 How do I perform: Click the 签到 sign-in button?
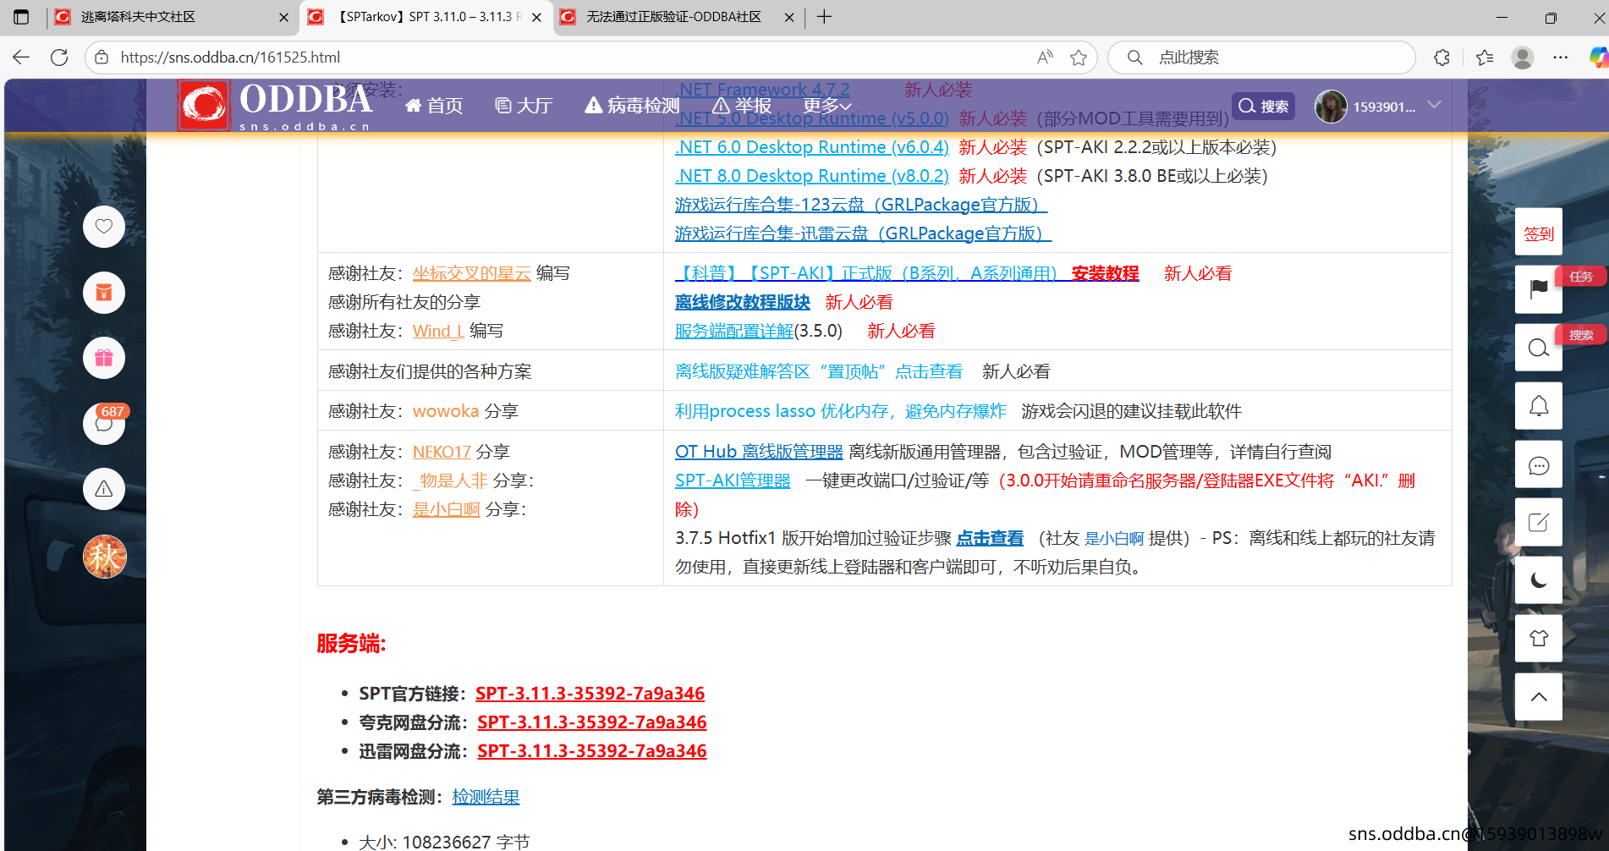pos(1538,233)
